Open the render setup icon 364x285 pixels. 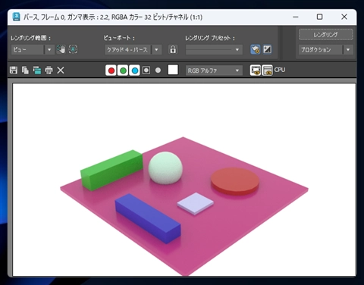pos(256,49)
